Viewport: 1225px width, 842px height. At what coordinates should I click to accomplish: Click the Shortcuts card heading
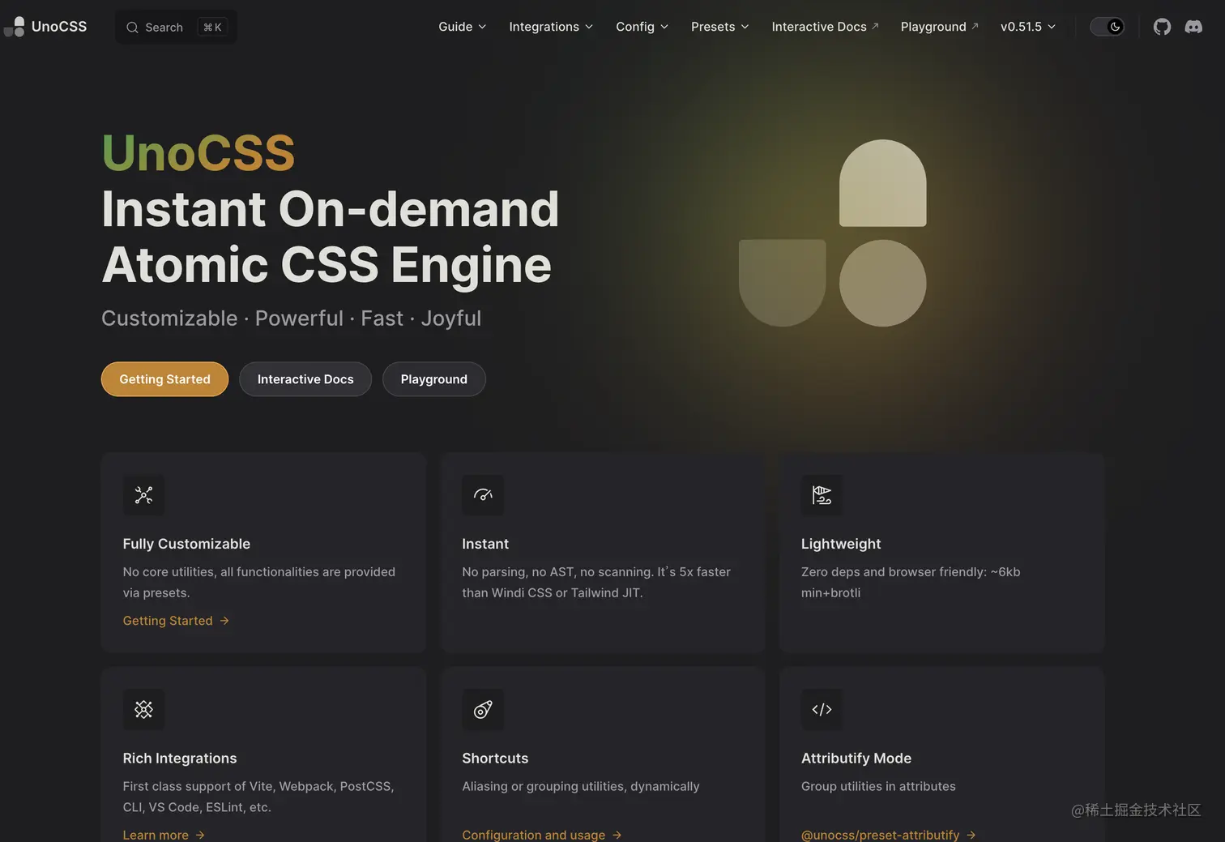(x=495, y=759)
